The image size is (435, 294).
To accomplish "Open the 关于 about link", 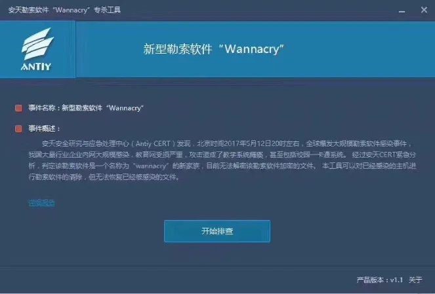I will [x=415, y=280].
